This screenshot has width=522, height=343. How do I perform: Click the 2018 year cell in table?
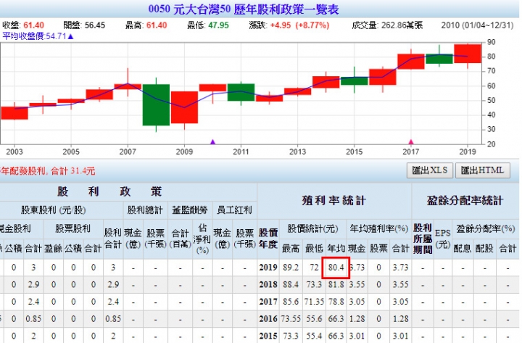click(268, 285)
